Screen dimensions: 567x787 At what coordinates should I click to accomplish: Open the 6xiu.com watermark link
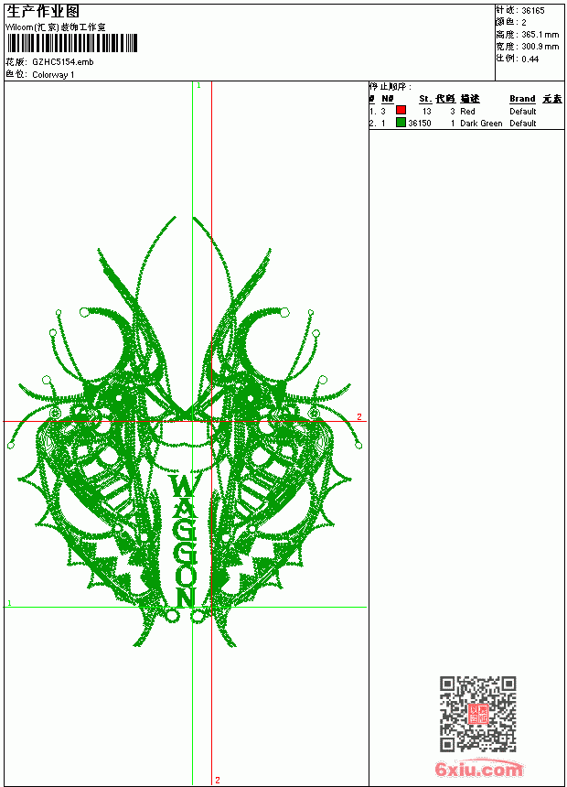[478, 769]
